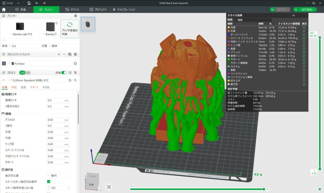The image size is (324, 193).
Task: Click the compare presets icon in process header
Action: point(75,72)
